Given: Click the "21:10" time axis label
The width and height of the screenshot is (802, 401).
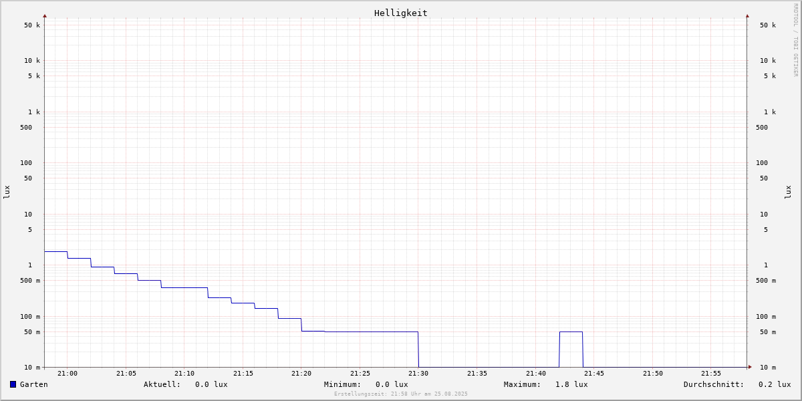Looking at the screenshot, I should (184, 374).
